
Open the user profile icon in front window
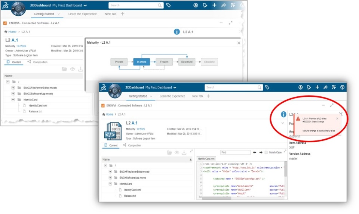point(300,87)
